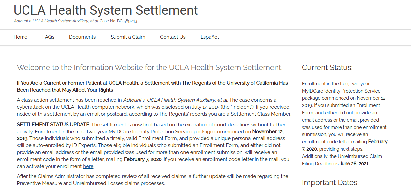The height and width of the screenshot is (190, 411).
Task: Click the June 28, 2021 deadline date
Action: pos(354,164)
